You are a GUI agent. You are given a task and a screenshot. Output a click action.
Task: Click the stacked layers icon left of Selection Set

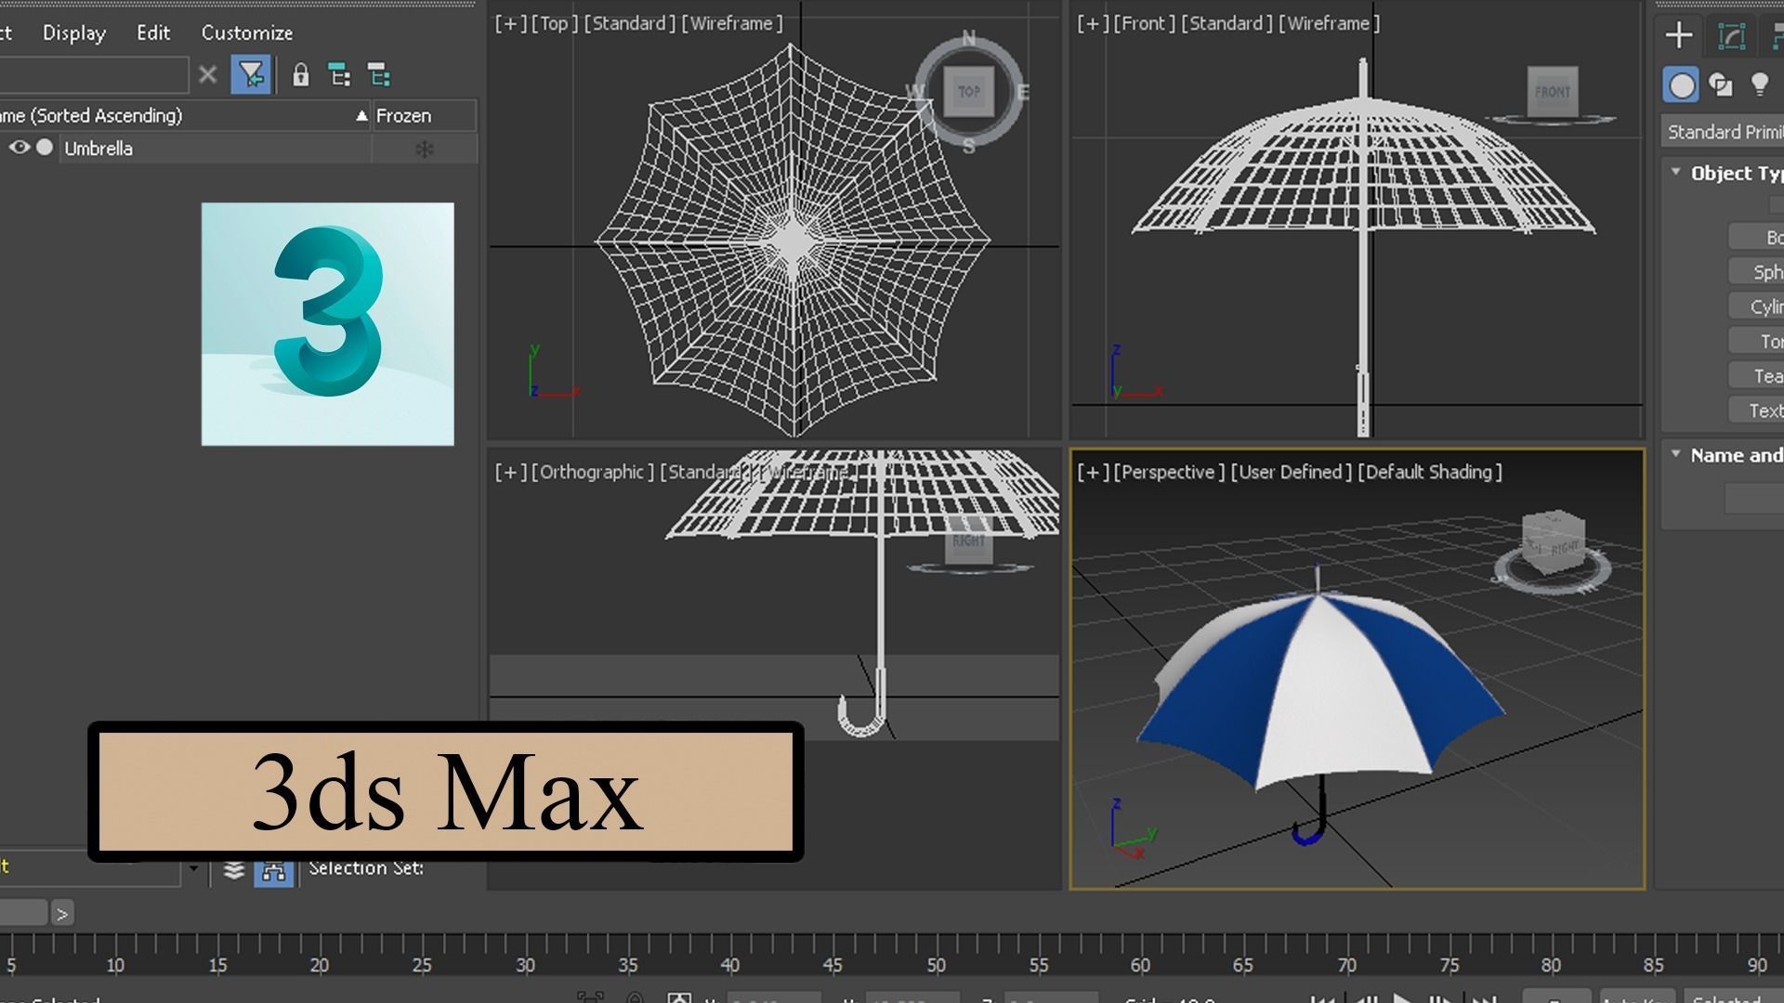[234, 870]
